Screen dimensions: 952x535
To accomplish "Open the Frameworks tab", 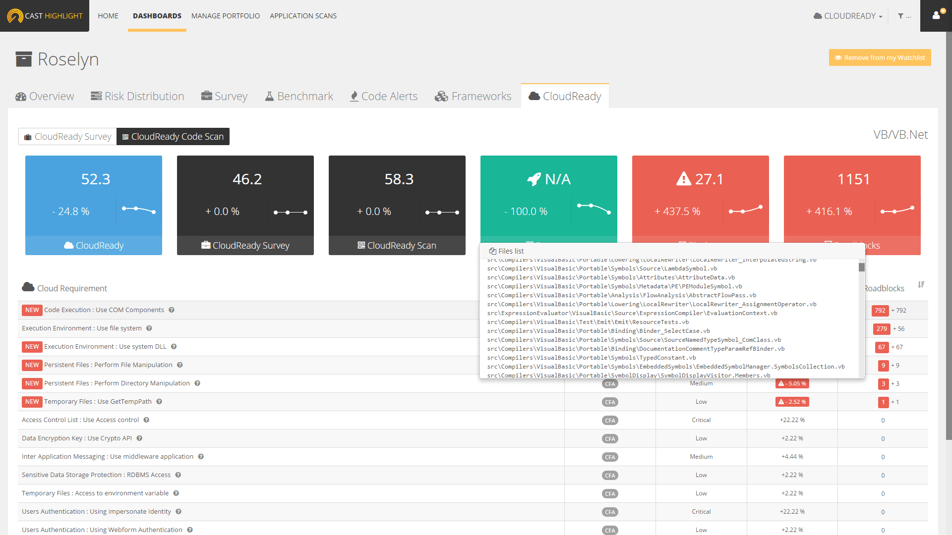I will [473, 96].
